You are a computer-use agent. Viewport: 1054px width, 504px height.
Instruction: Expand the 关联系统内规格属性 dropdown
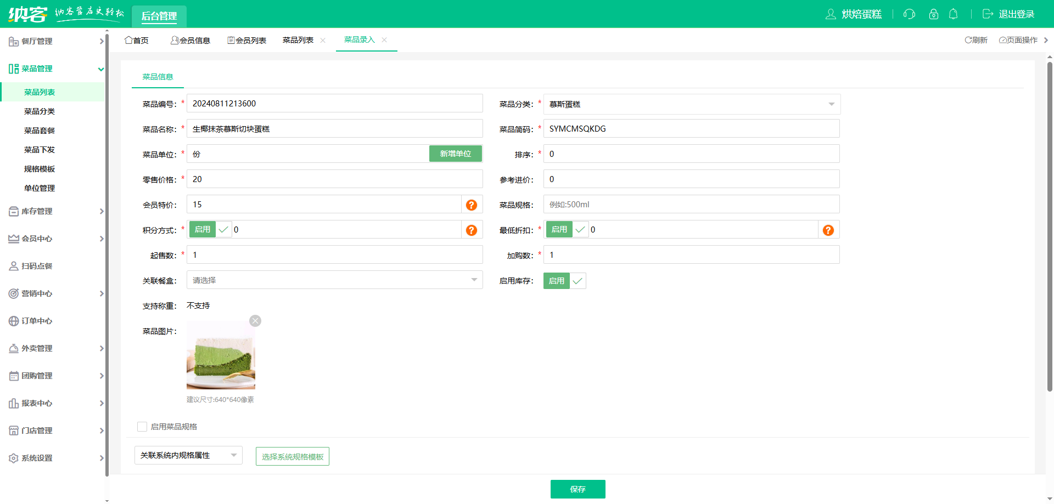click(188, 455)
